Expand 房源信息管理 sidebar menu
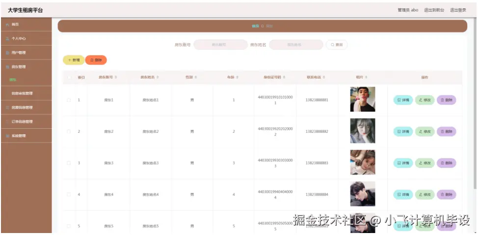Image resolution: width=478 pixels, height=235 pixels. 26,107
